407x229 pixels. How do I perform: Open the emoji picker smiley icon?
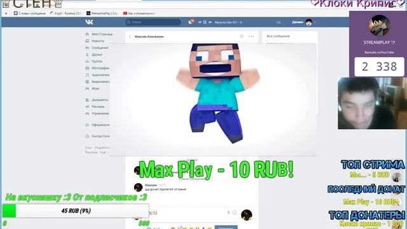tap(235, 212)
